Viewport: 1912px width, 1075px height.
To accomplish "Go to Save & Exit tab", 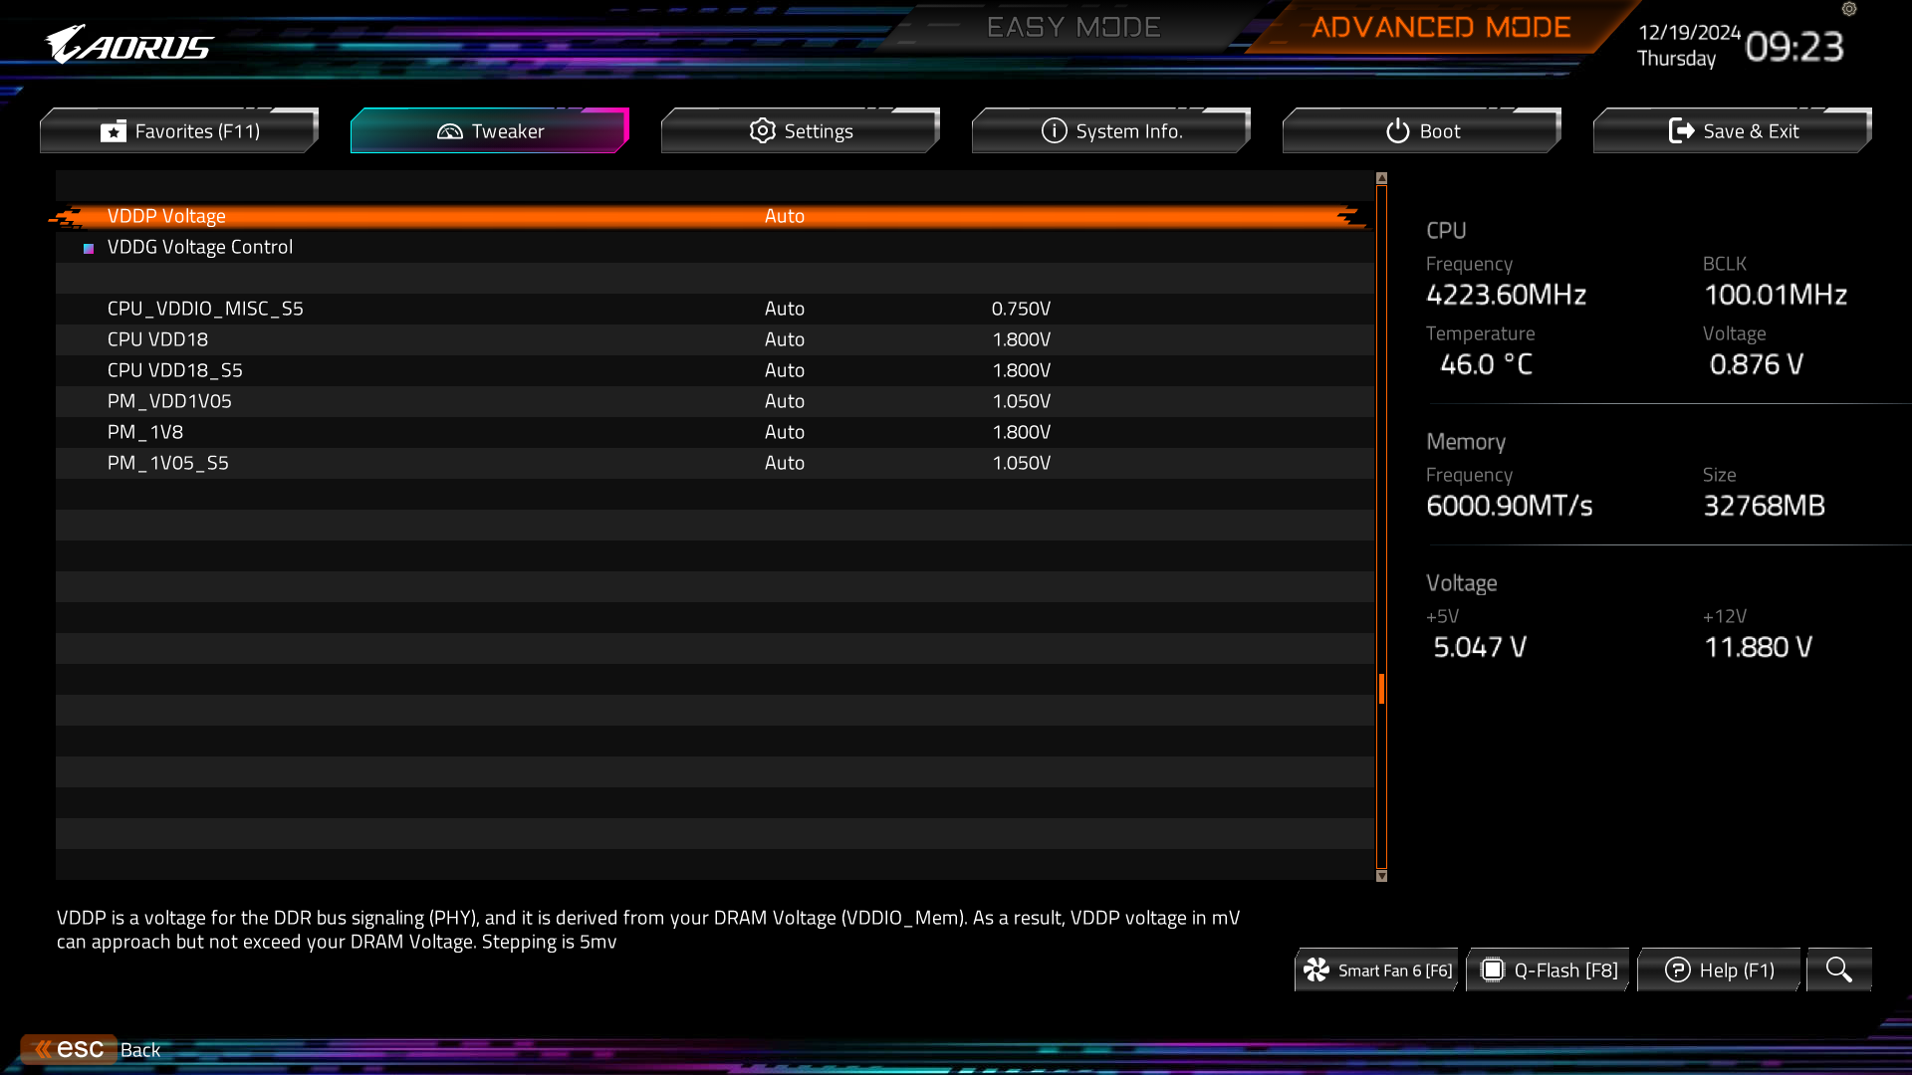I will coord(1733,130).
